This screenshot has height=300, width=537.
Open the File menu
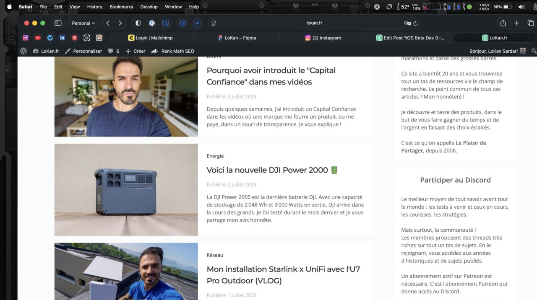(x=43, y=7)
